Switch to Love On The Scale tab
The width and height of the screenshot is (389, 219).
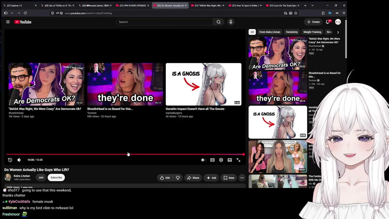point(282,5)
